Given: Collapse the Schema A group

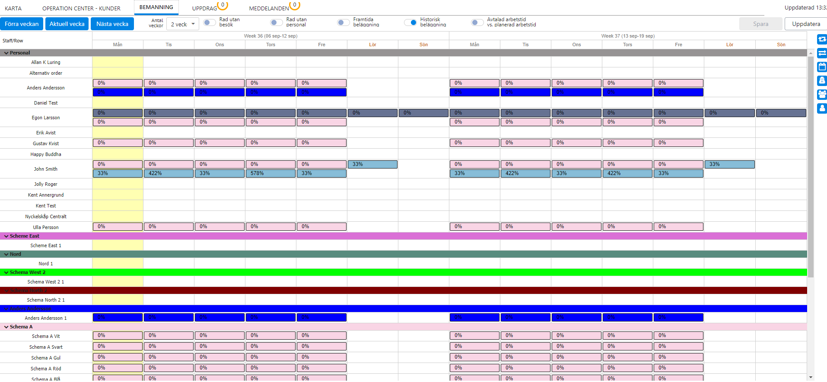Looking at the screenshot, I should [x=6, y=327].
